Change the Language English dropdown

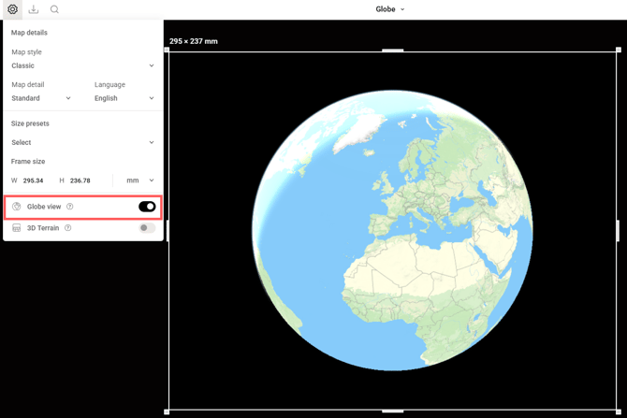pyautogui.click(x=124, y=98)
